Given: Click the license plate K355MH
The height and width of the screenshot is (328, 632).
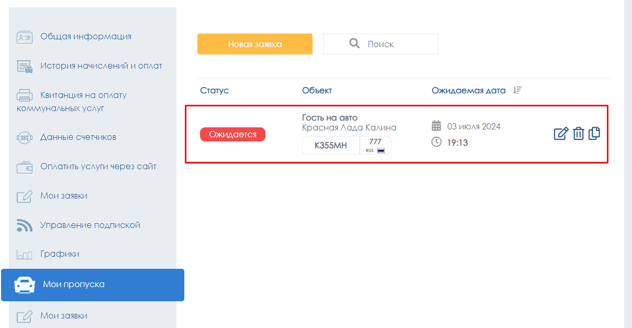Looking at the screenshot, I should [330, 146].
